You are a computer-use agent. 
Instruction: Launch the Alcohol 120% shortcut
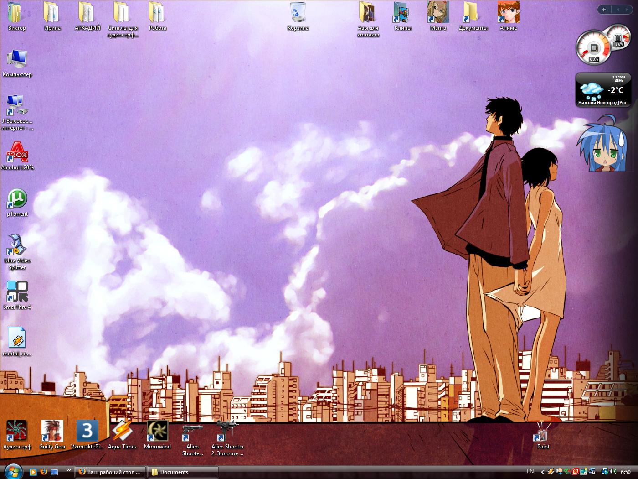point(17,156)
